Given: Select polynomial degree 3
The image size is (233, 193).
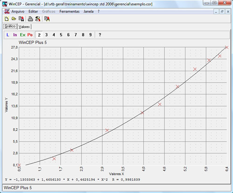Looking at the screenshot, I should pos(46,35).
